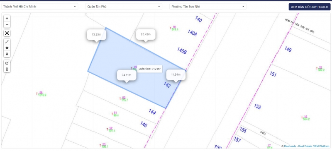Activate the edit layers tool
Image resolution: width=332 pixels, height=151 pixels.
[7, 63]
